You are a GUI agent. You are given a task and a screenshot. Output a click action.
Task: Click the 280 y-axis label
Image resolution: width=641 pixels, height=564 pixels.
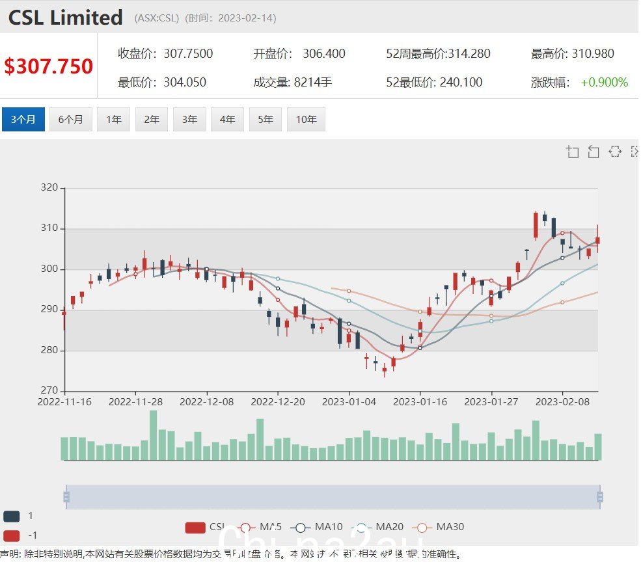(x=49, y=350)
